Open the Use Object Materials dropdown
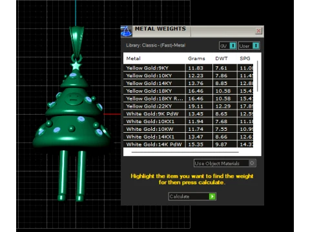The width and height of the screenshot is (310, 232). (x=225, y=163)
